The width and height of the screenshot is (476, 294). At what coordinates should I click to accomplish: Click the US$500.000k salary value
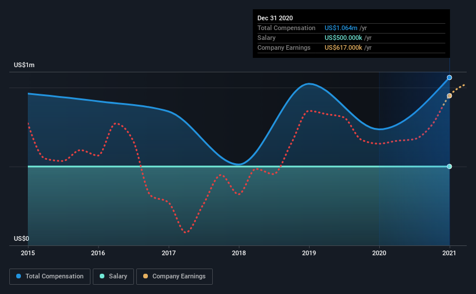(343, 38)
